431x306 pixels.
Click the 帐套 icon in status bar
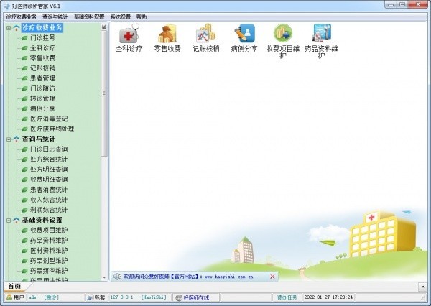91,297
